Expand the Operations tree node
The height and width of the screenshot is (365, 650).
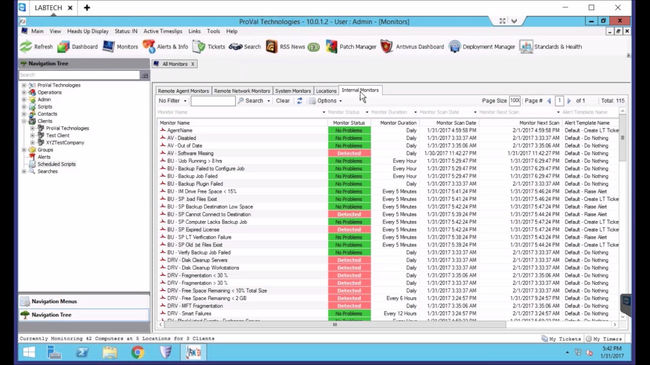[x=24, y=92]
